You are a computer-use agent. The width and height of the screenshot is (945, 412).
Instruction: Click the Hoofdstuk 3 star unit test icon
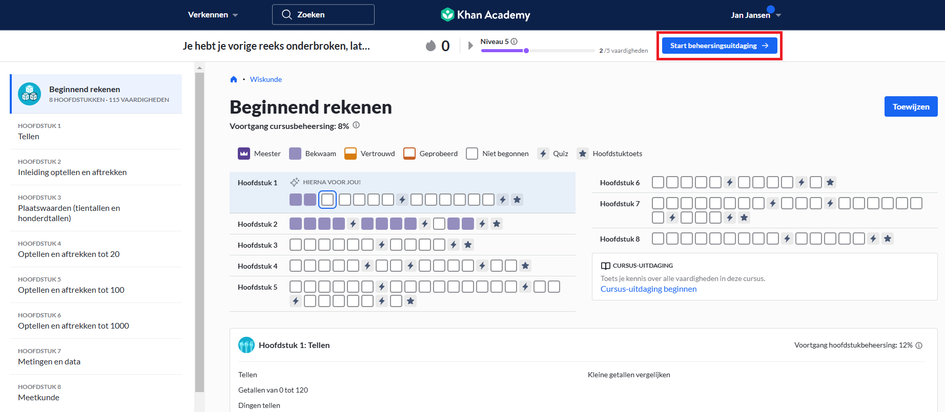468,245
